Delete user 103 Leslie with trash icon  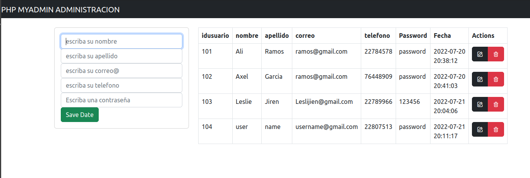[x=496, y=104]
